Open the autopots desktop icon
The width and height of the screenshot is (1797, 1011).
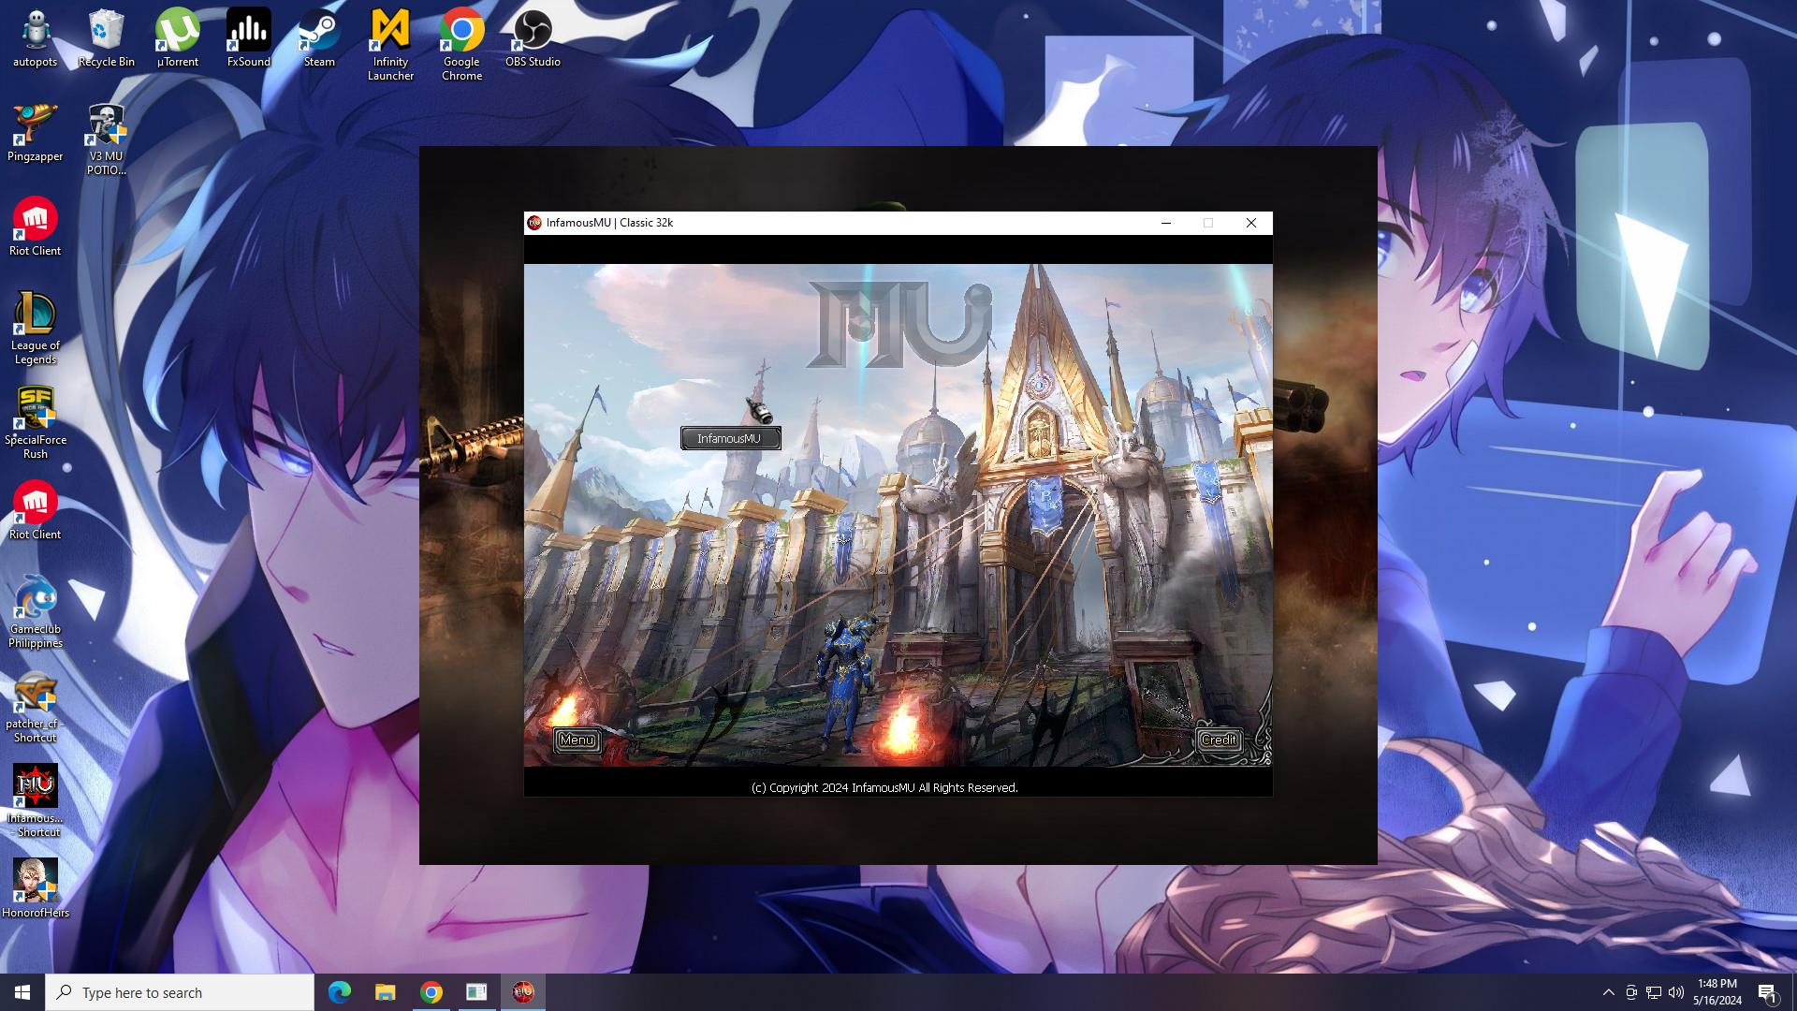pyautogui.click(x=36, y=38)
